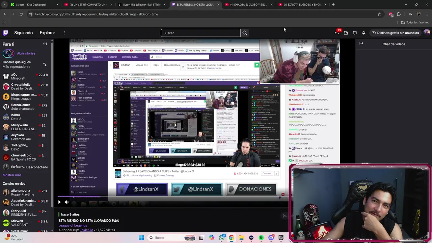Open the Twitch inbox icon

pos(346,33)
